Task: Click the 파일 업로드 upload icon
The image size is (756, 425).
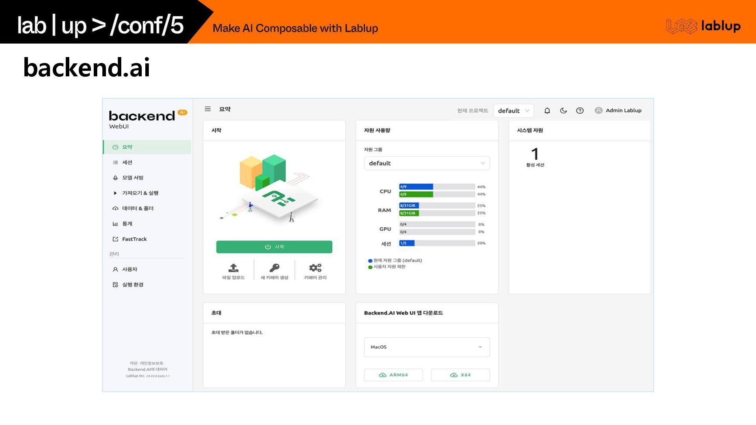Action: click(233, 268)
